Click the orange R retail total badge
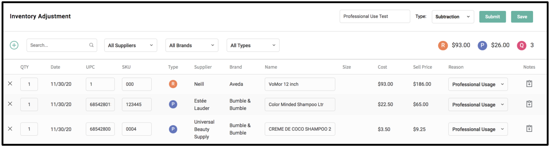Image resolution: width=551 pixels, height=146 pixels. coord(443,45)
